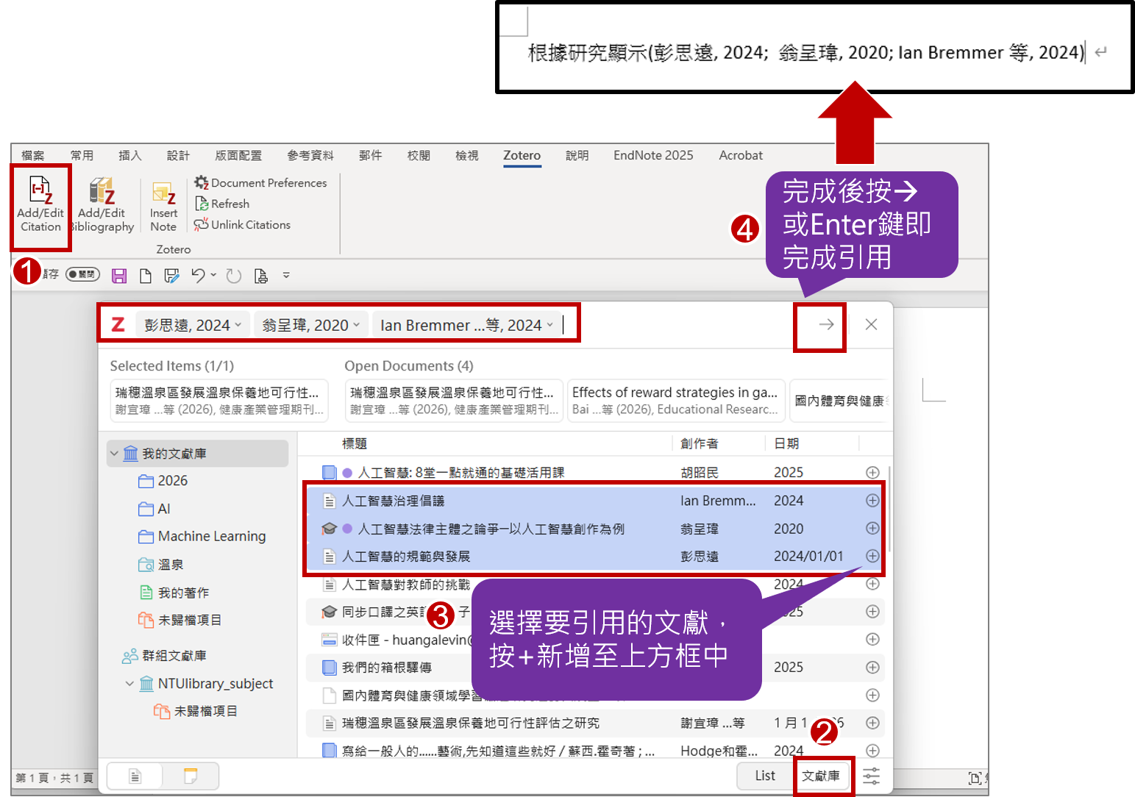1135x797 pixels.
Task: Click the purple save icon in quick toolbar
Action: [x=119, y=276]
